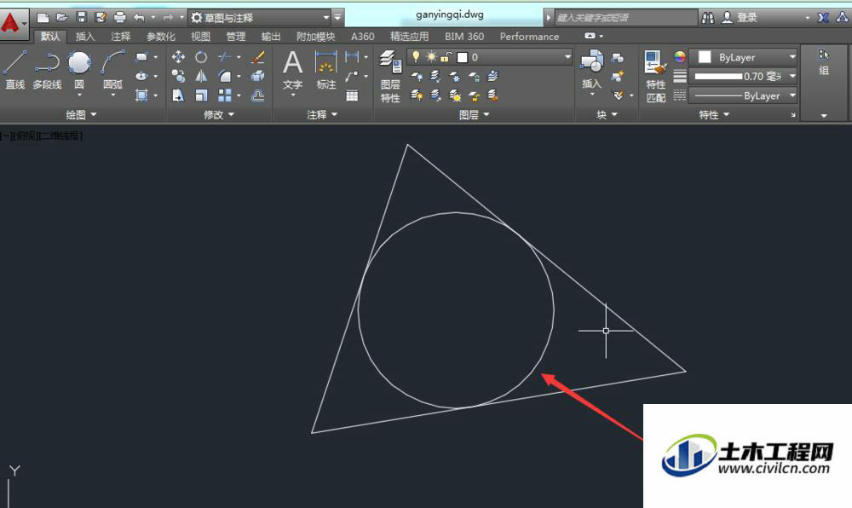Click the Undo arrow icon
The height and width of the screenshot is (508, 852).
click(139, 17)
